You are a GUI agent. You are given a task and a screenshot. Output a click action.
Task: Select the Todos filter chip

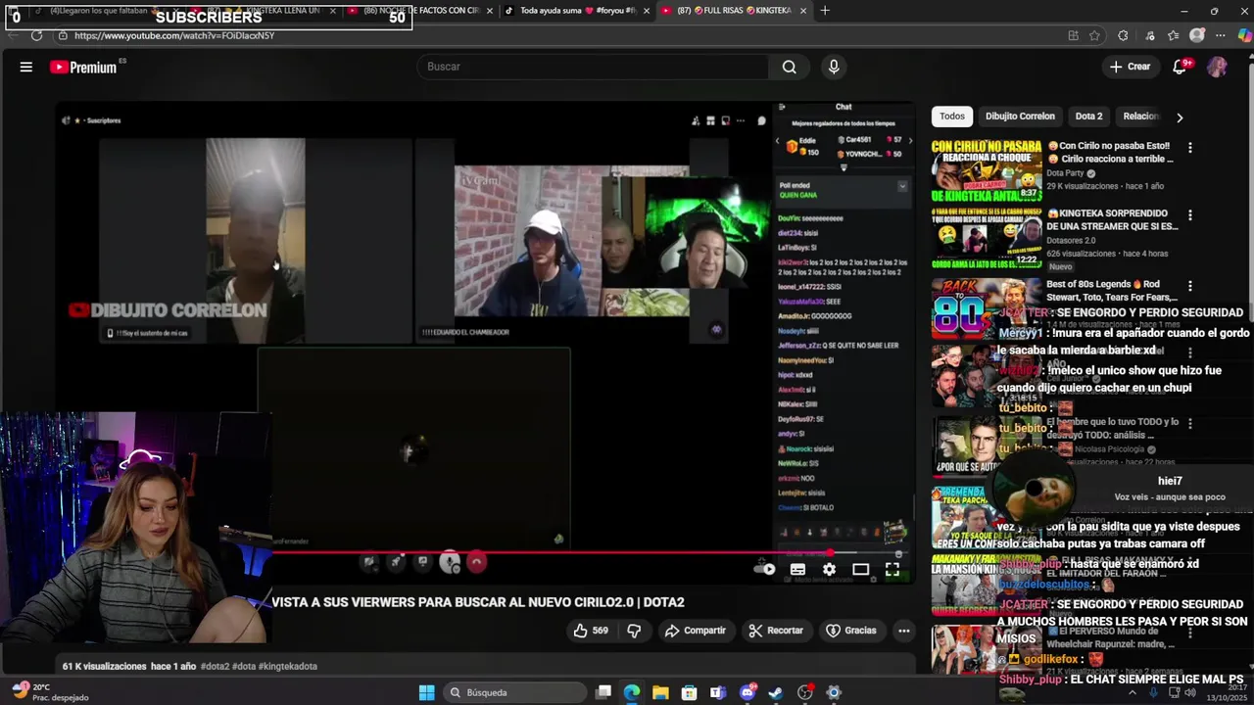click(x=952, y=117)
